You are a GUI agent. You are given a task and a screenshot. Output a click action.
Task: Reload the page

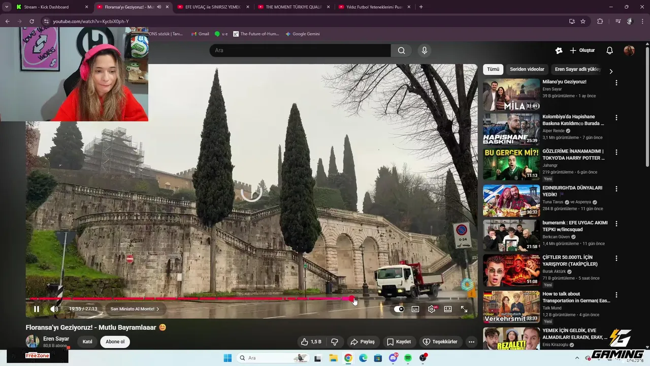pos(31,21)
